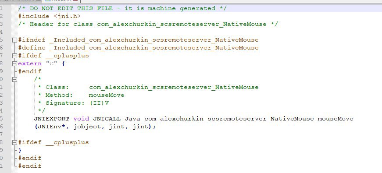
Task: Click the JNICALL keyword
Action: [107, 119]
